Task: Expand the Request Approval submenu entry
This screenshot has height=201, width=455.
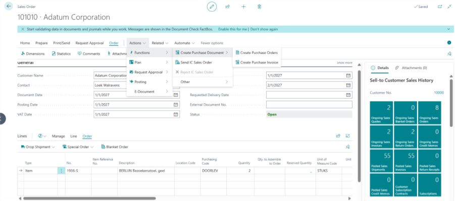Action: pyautogui.click(x=149, y=72)
